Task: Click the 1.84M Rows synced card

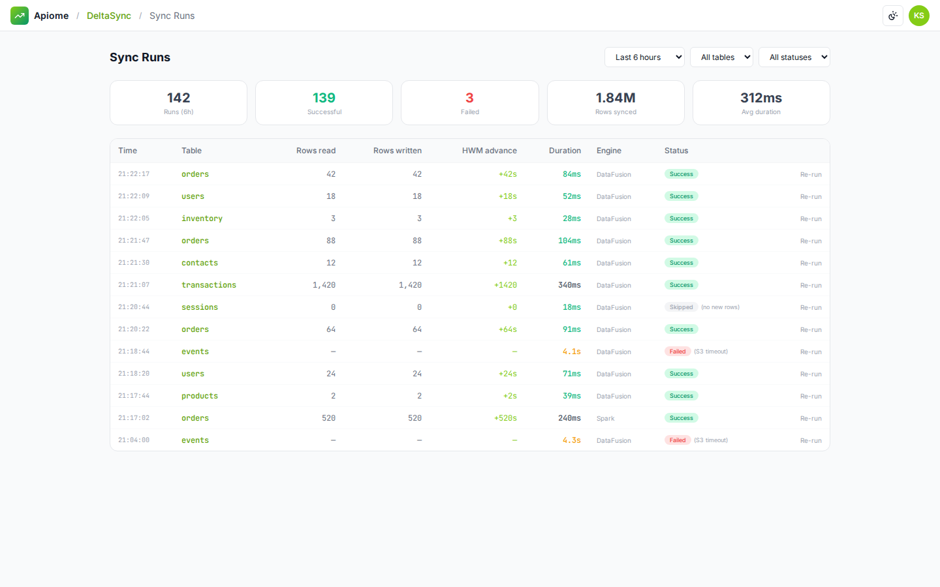Action: [616, 102]
